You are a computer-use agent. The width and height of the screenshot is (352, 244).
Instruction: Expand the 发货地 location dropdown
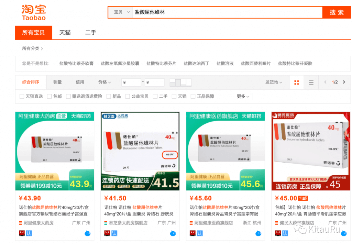pyautogui.click(x=274, y=82)
